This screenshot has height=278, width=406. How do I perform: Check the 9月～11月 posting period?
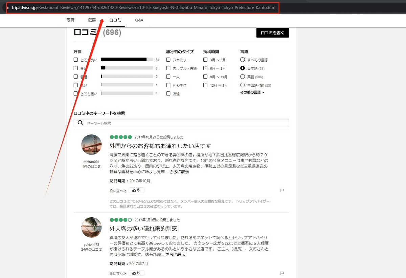205,77
